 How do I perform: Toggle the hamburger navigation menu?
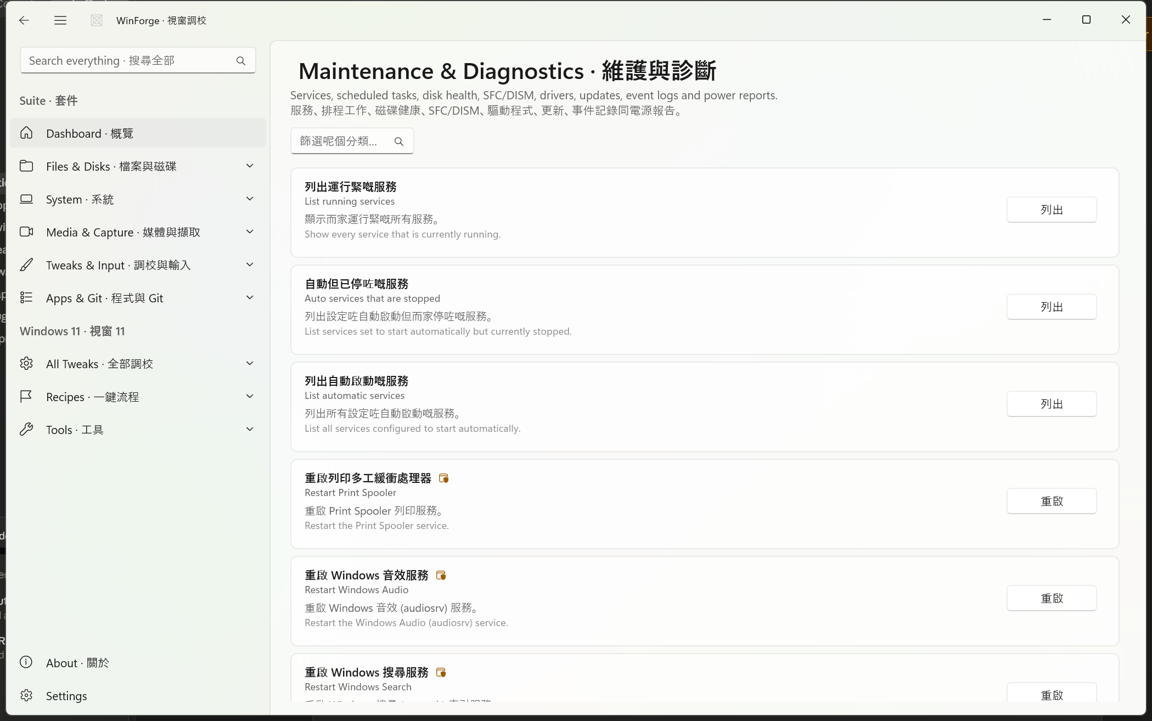60,20
